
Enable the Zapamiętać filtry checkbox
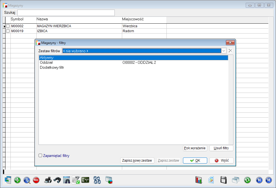(x=40, y=156)
